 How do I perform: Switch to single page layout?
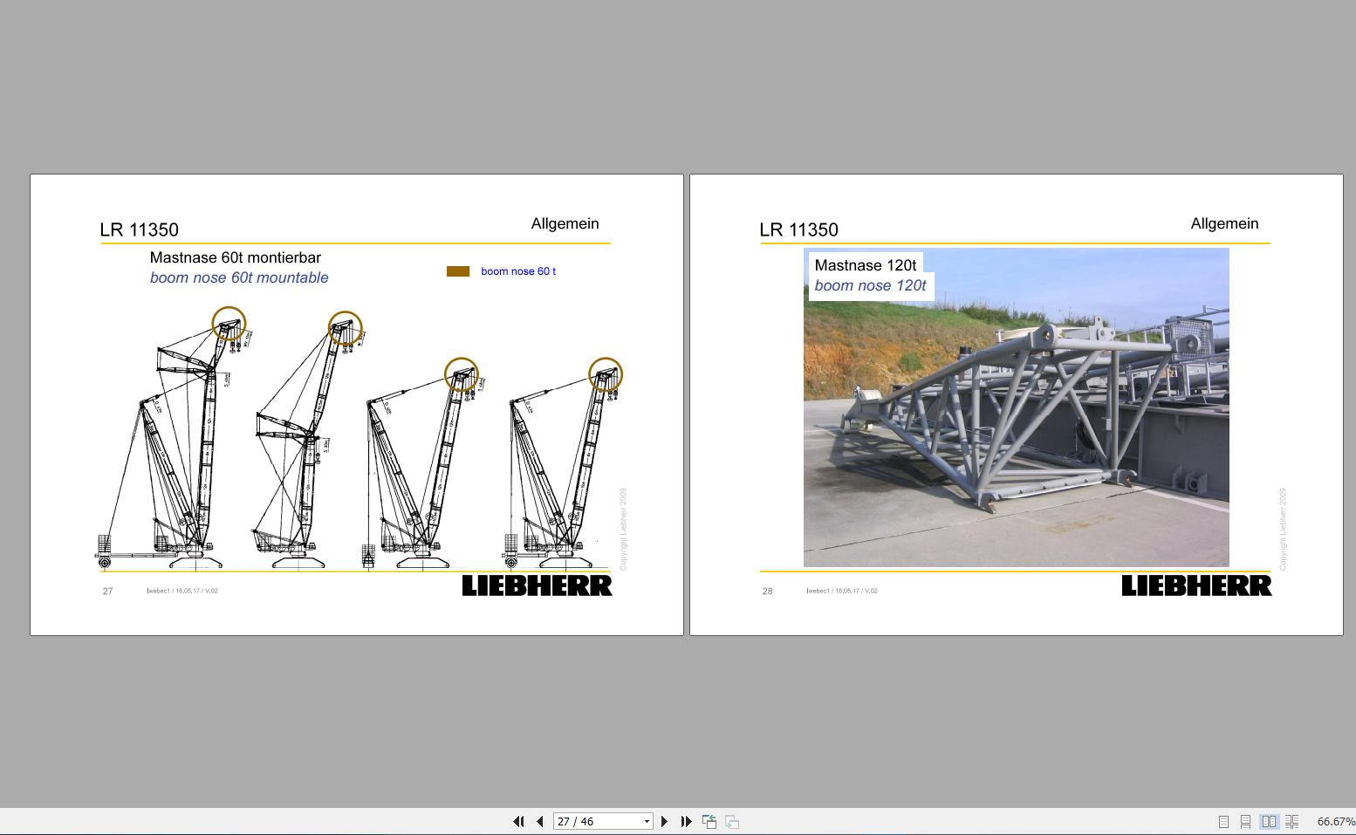[1222, 821]
